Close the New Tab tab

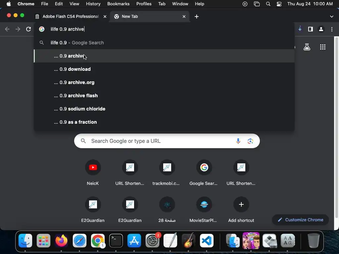[x=184, y=17]
